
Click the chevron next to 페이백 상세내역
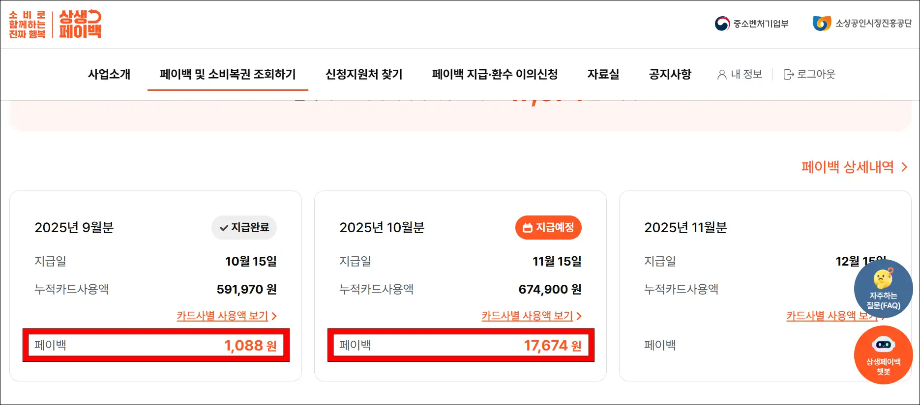[904, 167]
